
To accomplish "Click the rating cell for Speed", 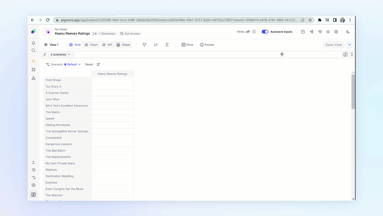I will click(113, 118).
